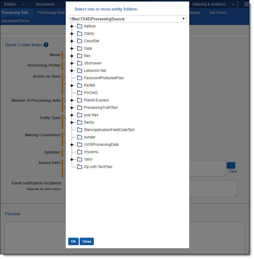Screen dimensions: 254x259
Task: Open the Quick-Create Set(s) help icon
Action: pos(46,45)
